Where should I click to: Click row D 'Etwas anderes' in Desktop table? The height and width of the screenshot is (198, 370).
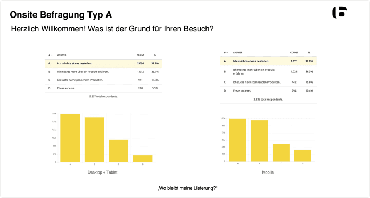coord(103,88)
